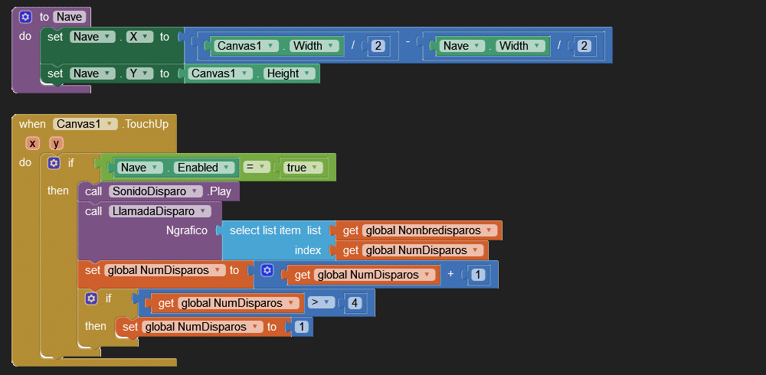Click the gear icon on the "to Nave" procedure
The width and height of the screenshot is (766, 375).
[25, 17]
